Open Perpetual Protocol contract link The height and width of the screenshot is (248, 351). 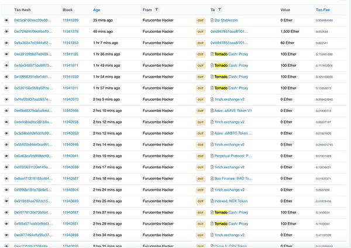233,156
